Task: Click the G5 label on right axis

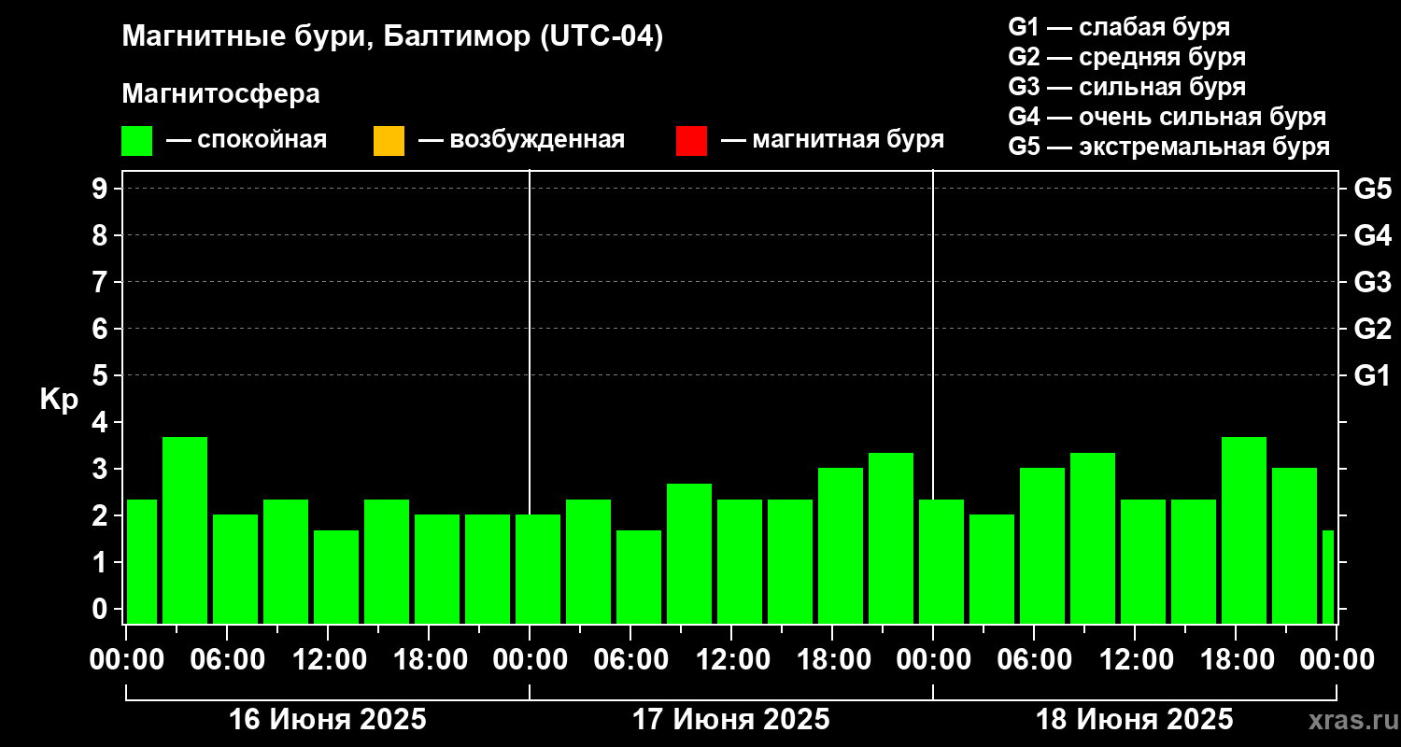Action: point(1372,189)
